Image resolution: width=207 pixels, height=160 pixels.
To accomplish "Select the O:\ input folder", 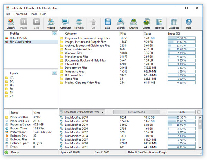I will [x=12, y=85].
